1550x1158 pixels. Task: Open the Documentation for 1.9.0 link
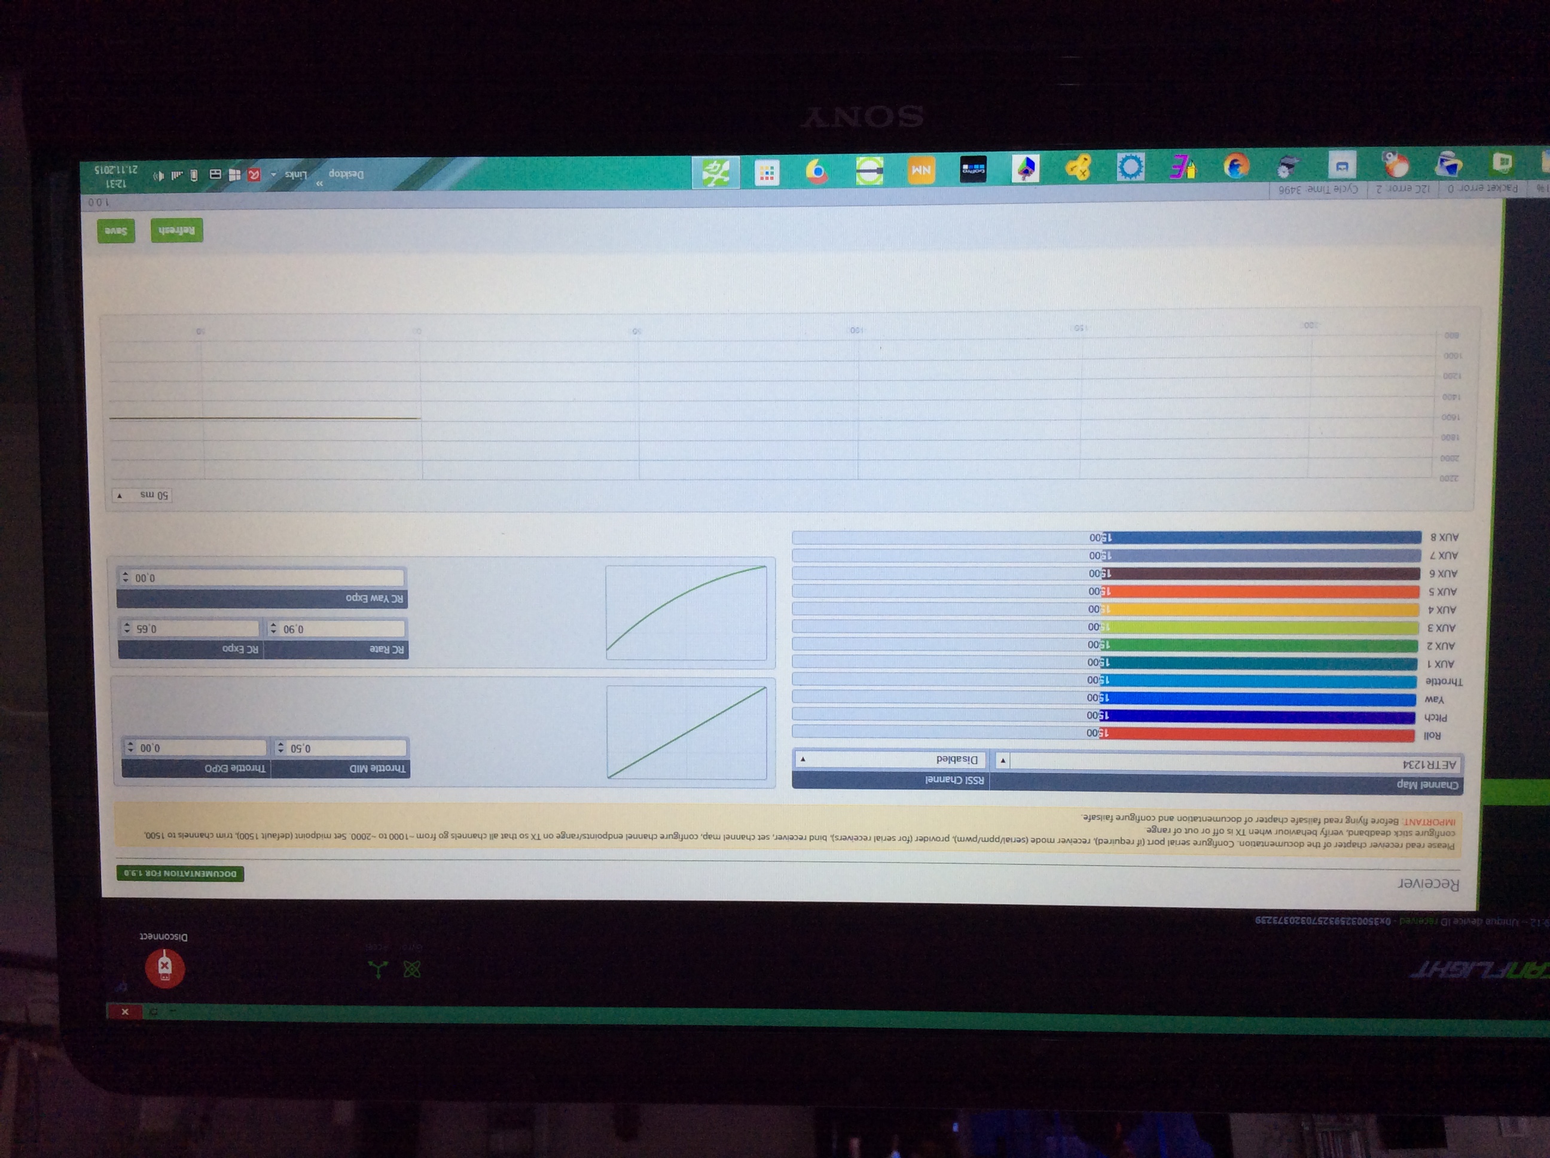click(180, 873)
